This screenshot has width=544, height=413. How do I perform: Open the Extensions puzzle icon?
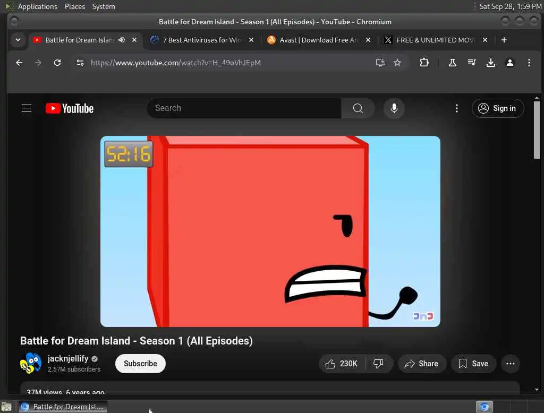pyautogui.click(x=424, y=63)
